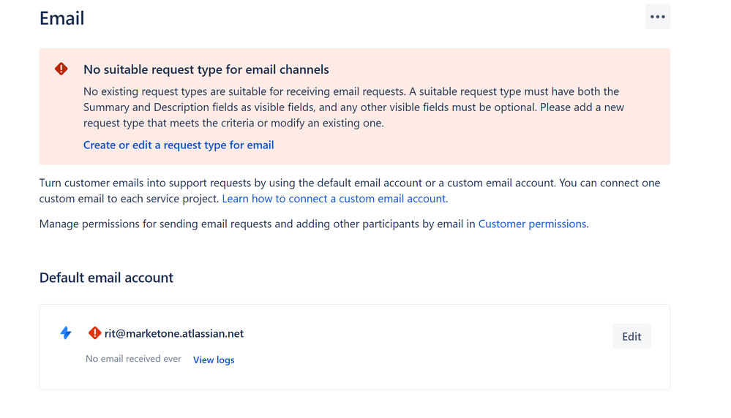Select the rit@marketone.atlassian.net address text
731x418 pixels.
[174, 333]
